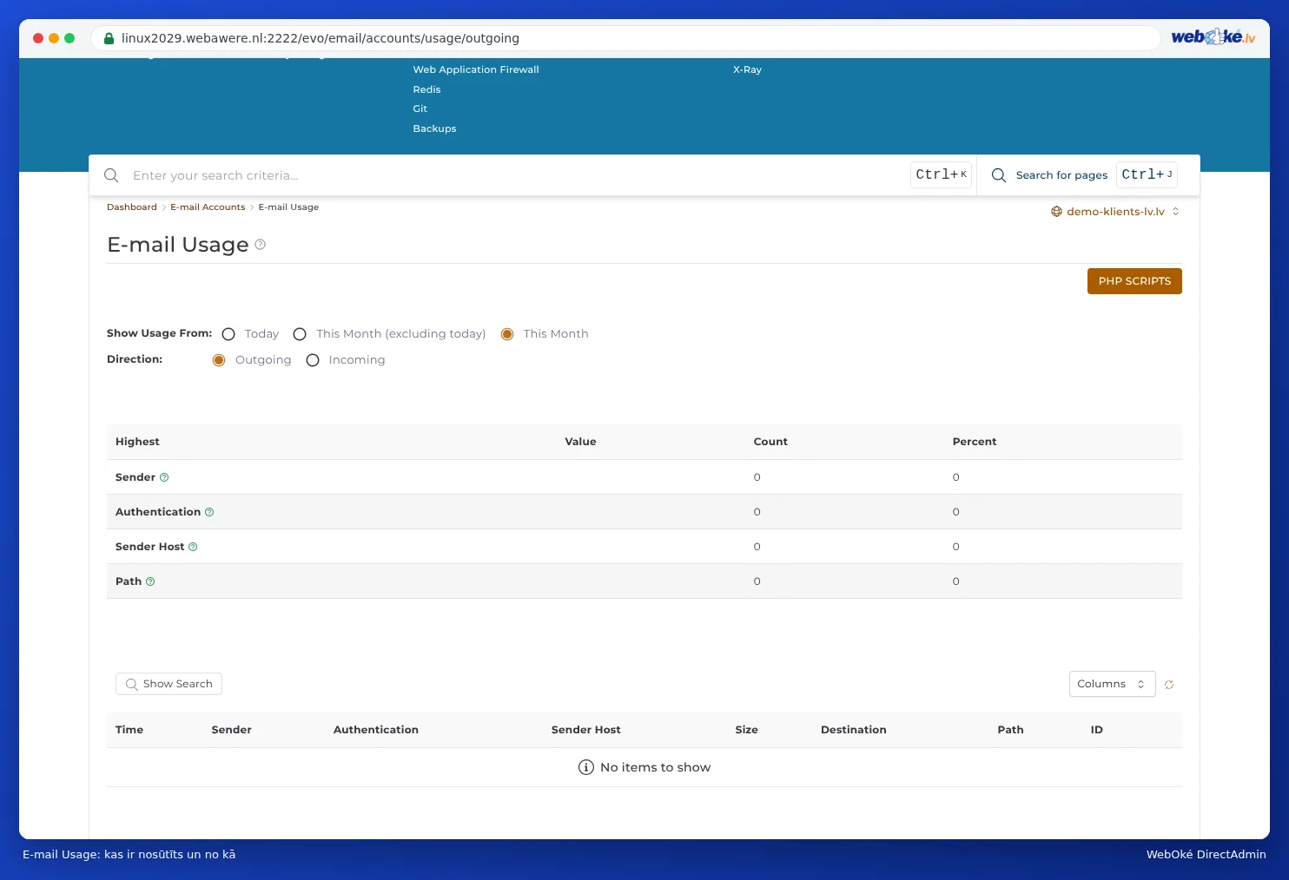Focus the Enter your search criteria field

pyautogui.click(x=517, y=175)
